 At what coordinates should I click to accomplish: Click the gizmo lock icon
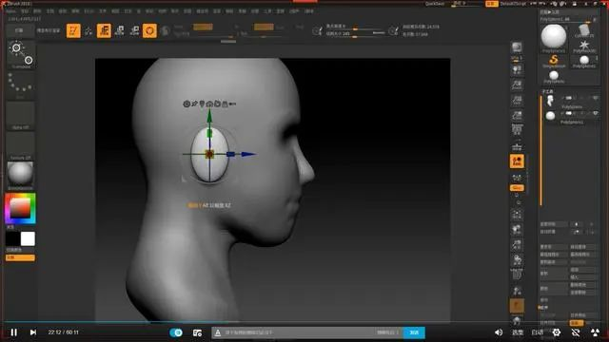pyautogui.click(x=225, y=104)
